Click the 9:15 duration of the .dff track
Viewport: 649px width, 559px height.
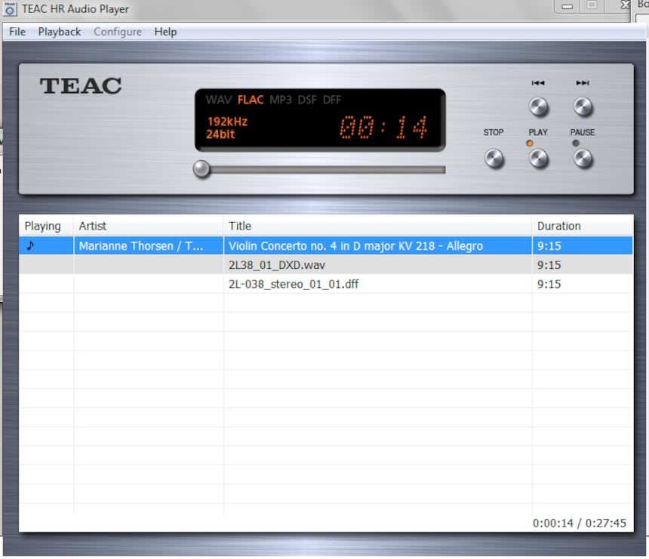click(549, 284)
